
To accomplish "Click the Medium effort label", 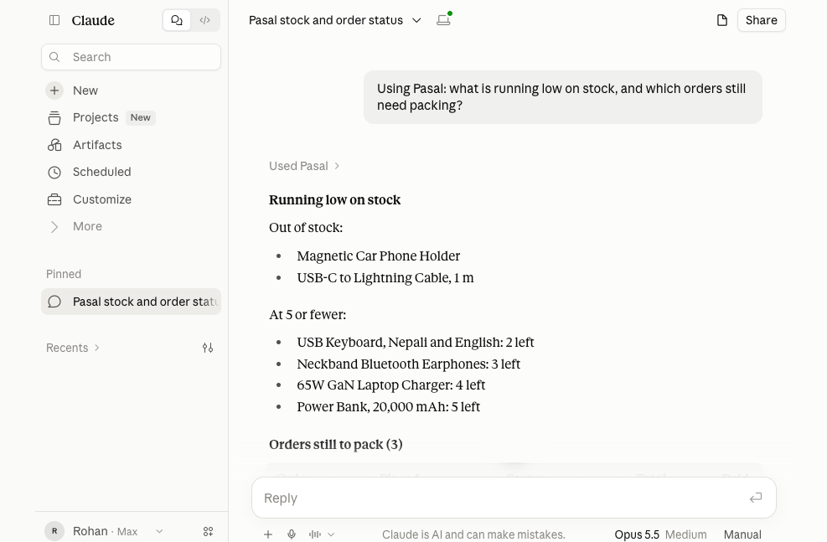I will click(685, 534).
